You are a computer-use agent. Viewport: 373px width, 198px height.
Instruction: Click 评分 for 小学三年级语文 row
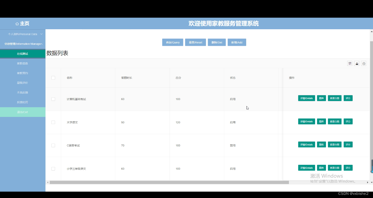point(348,168)
